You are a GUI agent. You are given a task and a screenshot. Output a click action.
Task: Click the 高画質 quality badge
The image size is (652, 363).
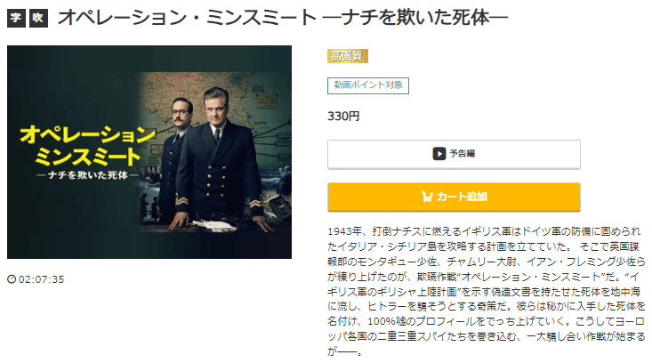[348, 56]
